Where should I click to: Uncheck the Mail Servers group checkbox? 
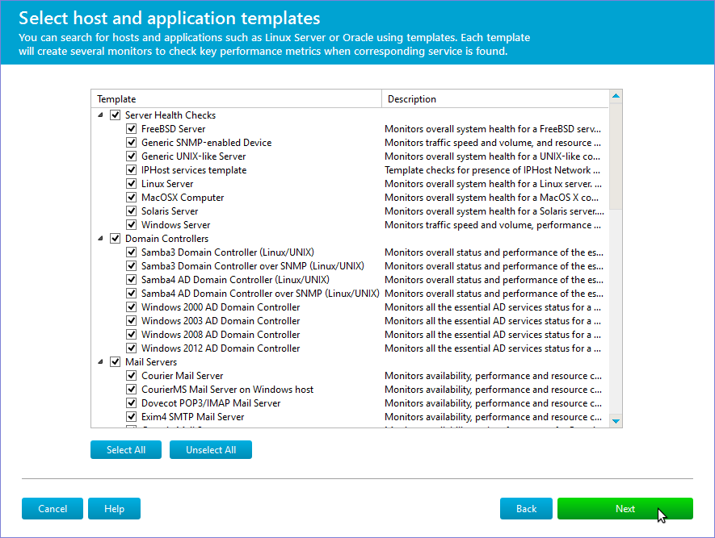coord(116,362)
